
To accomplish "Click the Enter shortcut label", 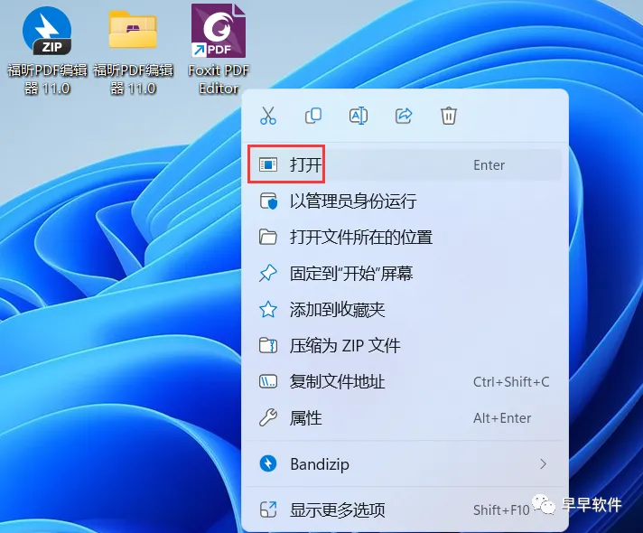I will point(489,165).
